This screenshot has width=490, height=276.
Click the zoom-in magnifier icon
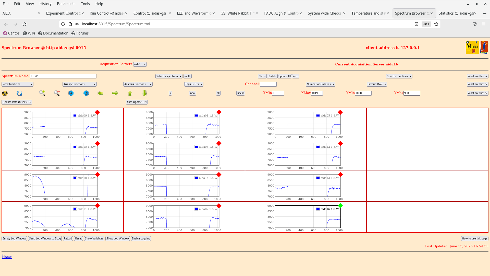tap(42, 93)
